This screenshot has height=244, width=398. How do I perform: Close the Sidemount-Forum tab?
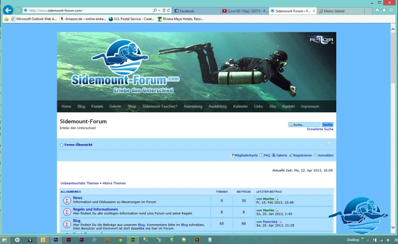314,11
